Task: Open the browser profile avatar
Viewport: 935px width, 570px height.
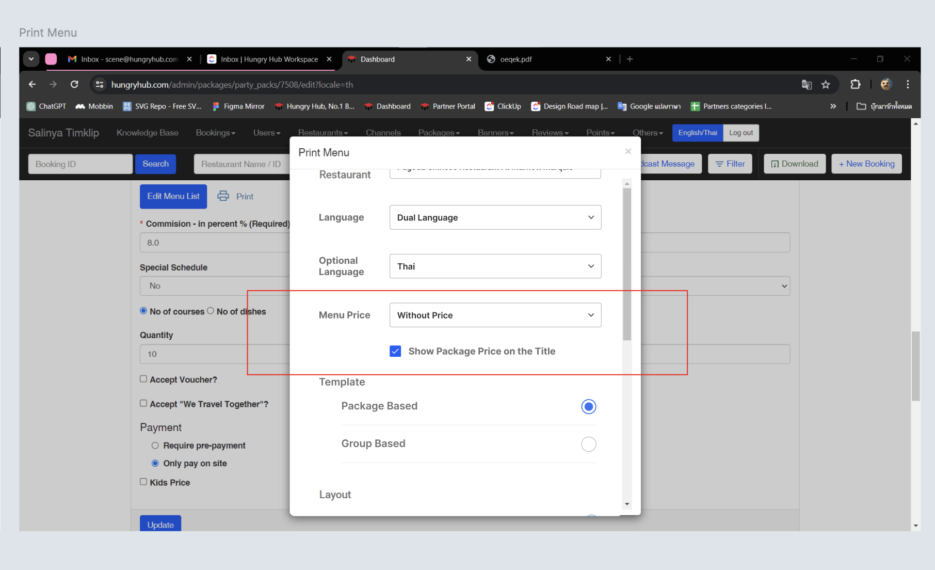Action: point(886,84)
